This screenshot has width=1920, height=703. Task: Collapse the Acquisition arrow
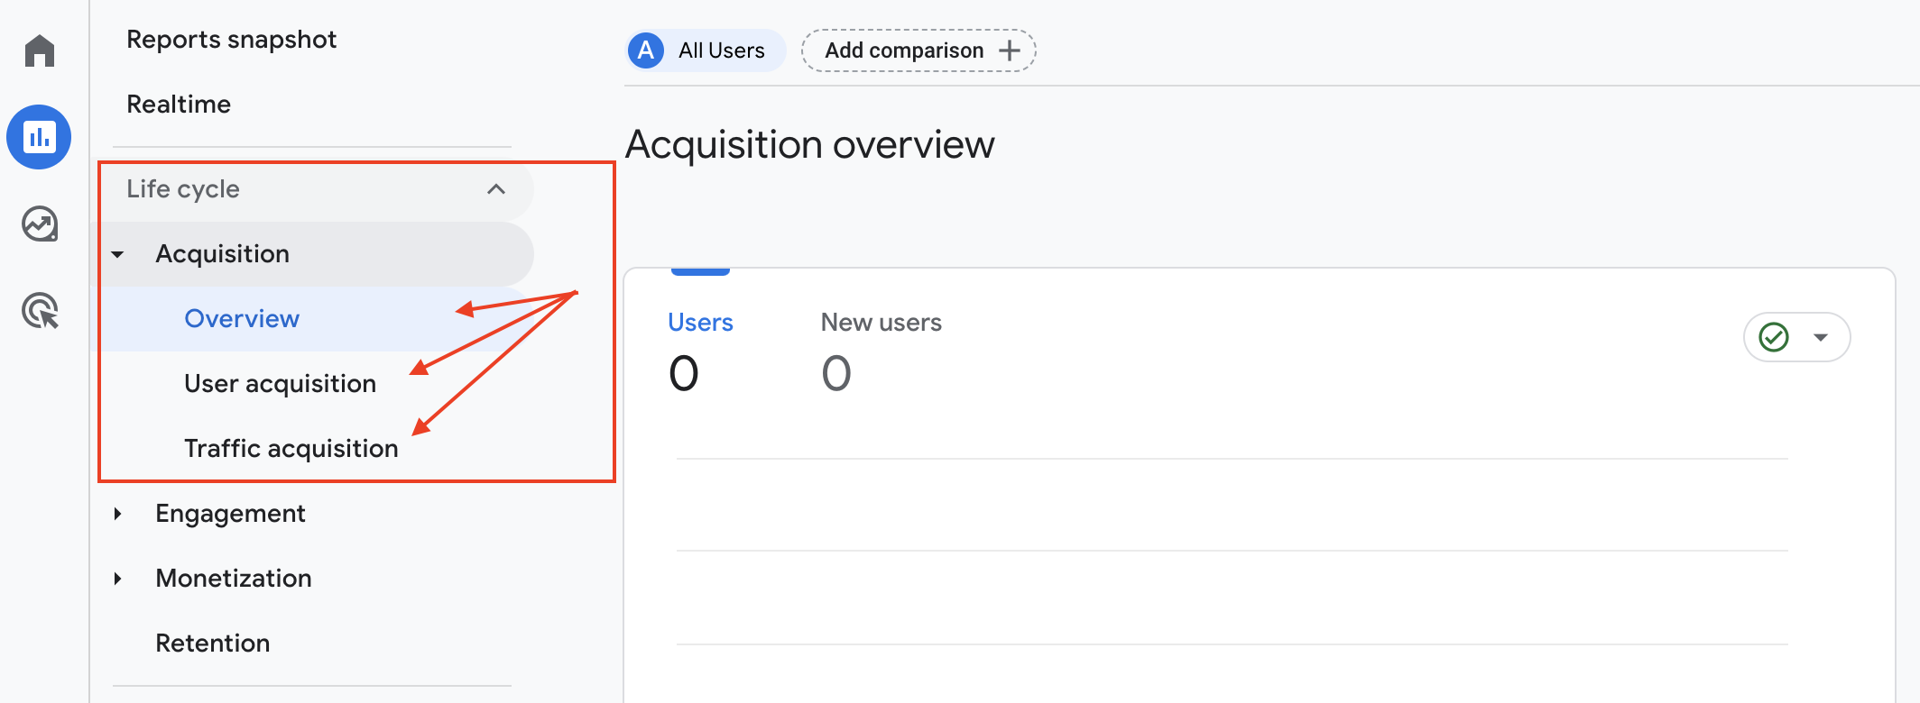[x=117, y=255]
